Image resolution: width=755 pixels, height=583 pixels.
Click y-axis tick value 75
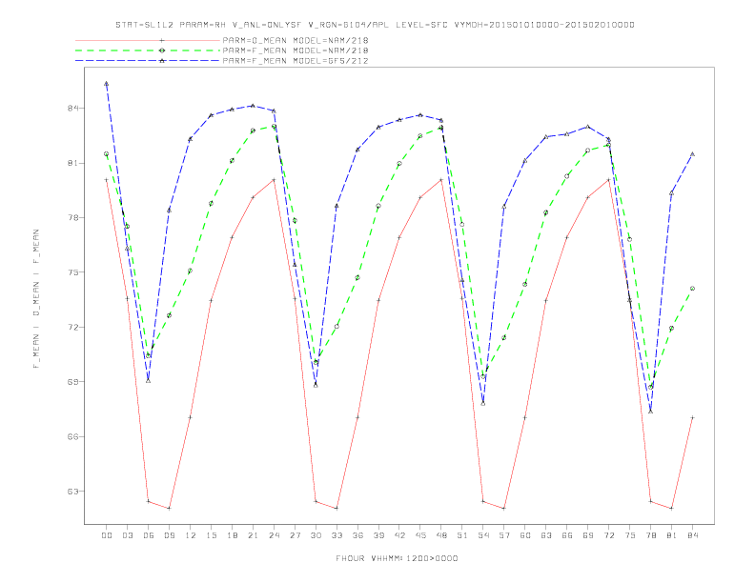coord(72,272)
